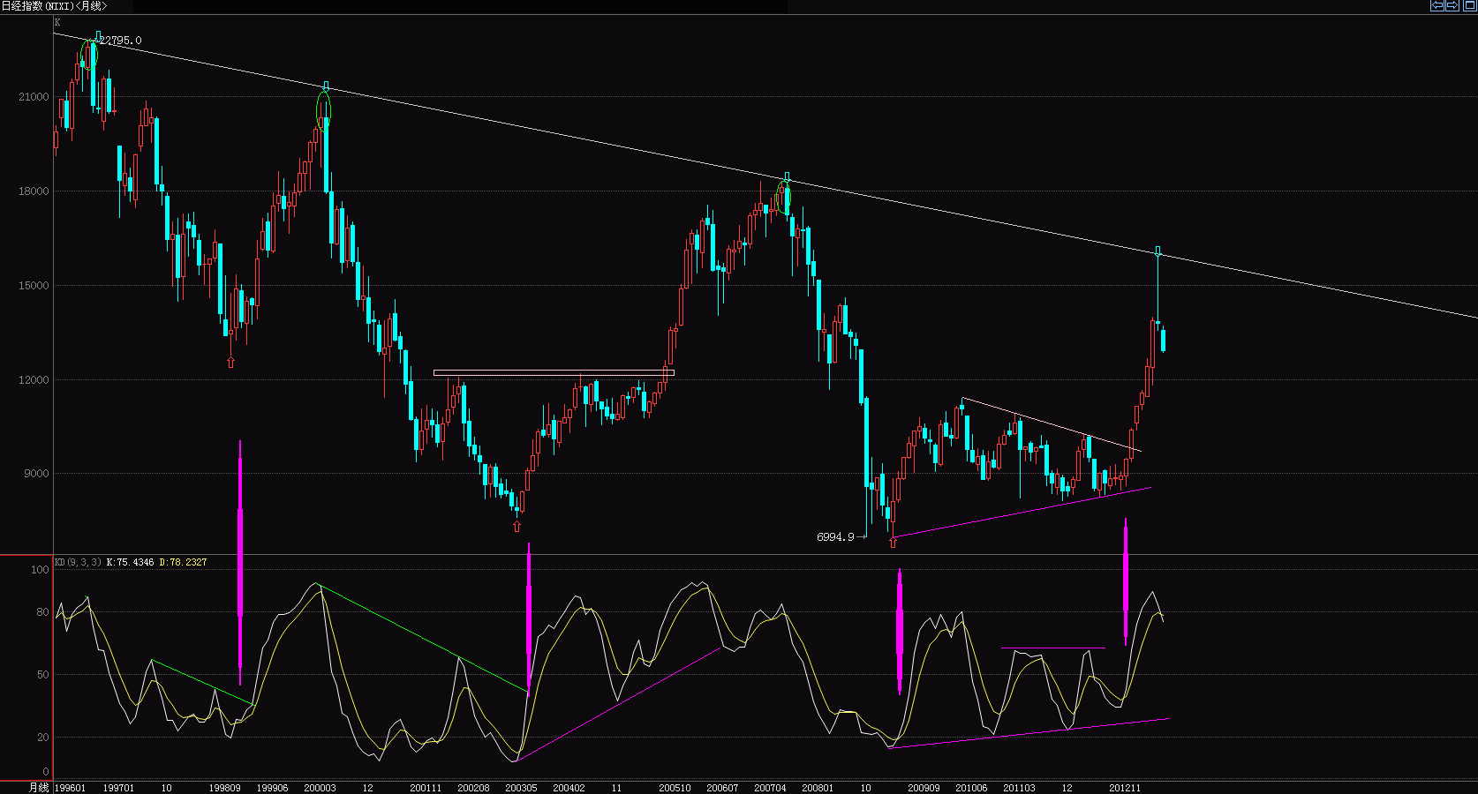Image resolution: width=1478 pixels, height=794 pixels.
Task: Click the 200003 date on the time axis
Action: click(320, 788)
